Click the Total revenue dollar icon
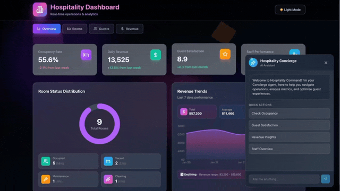340x191 pixels. (184, 112)
